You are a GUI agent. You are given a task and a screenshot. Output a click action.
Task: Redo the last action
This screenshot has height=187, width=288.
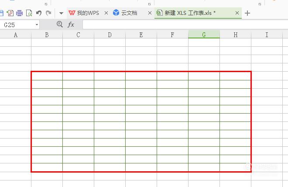(x=48, y=13)
